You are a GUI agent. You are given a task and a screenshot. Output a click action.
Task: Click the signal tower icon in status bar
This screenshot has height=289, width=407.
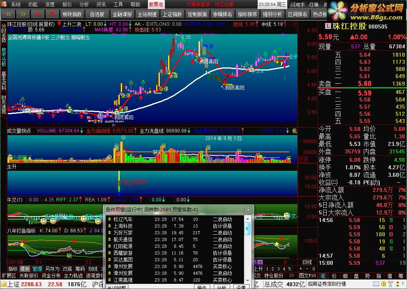click(390, 284)
